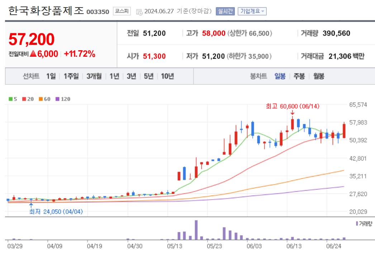Click the calendar icon beside the date 2024.06.27
The height and width of the screenshot is (257, 375).
pos(139,12)
